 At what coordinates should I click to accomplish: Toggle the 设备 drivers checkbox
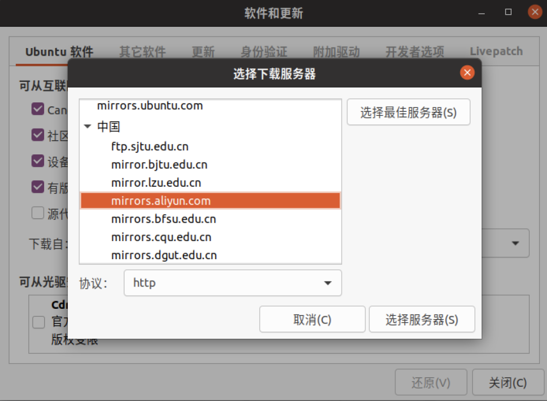point(37,161)
